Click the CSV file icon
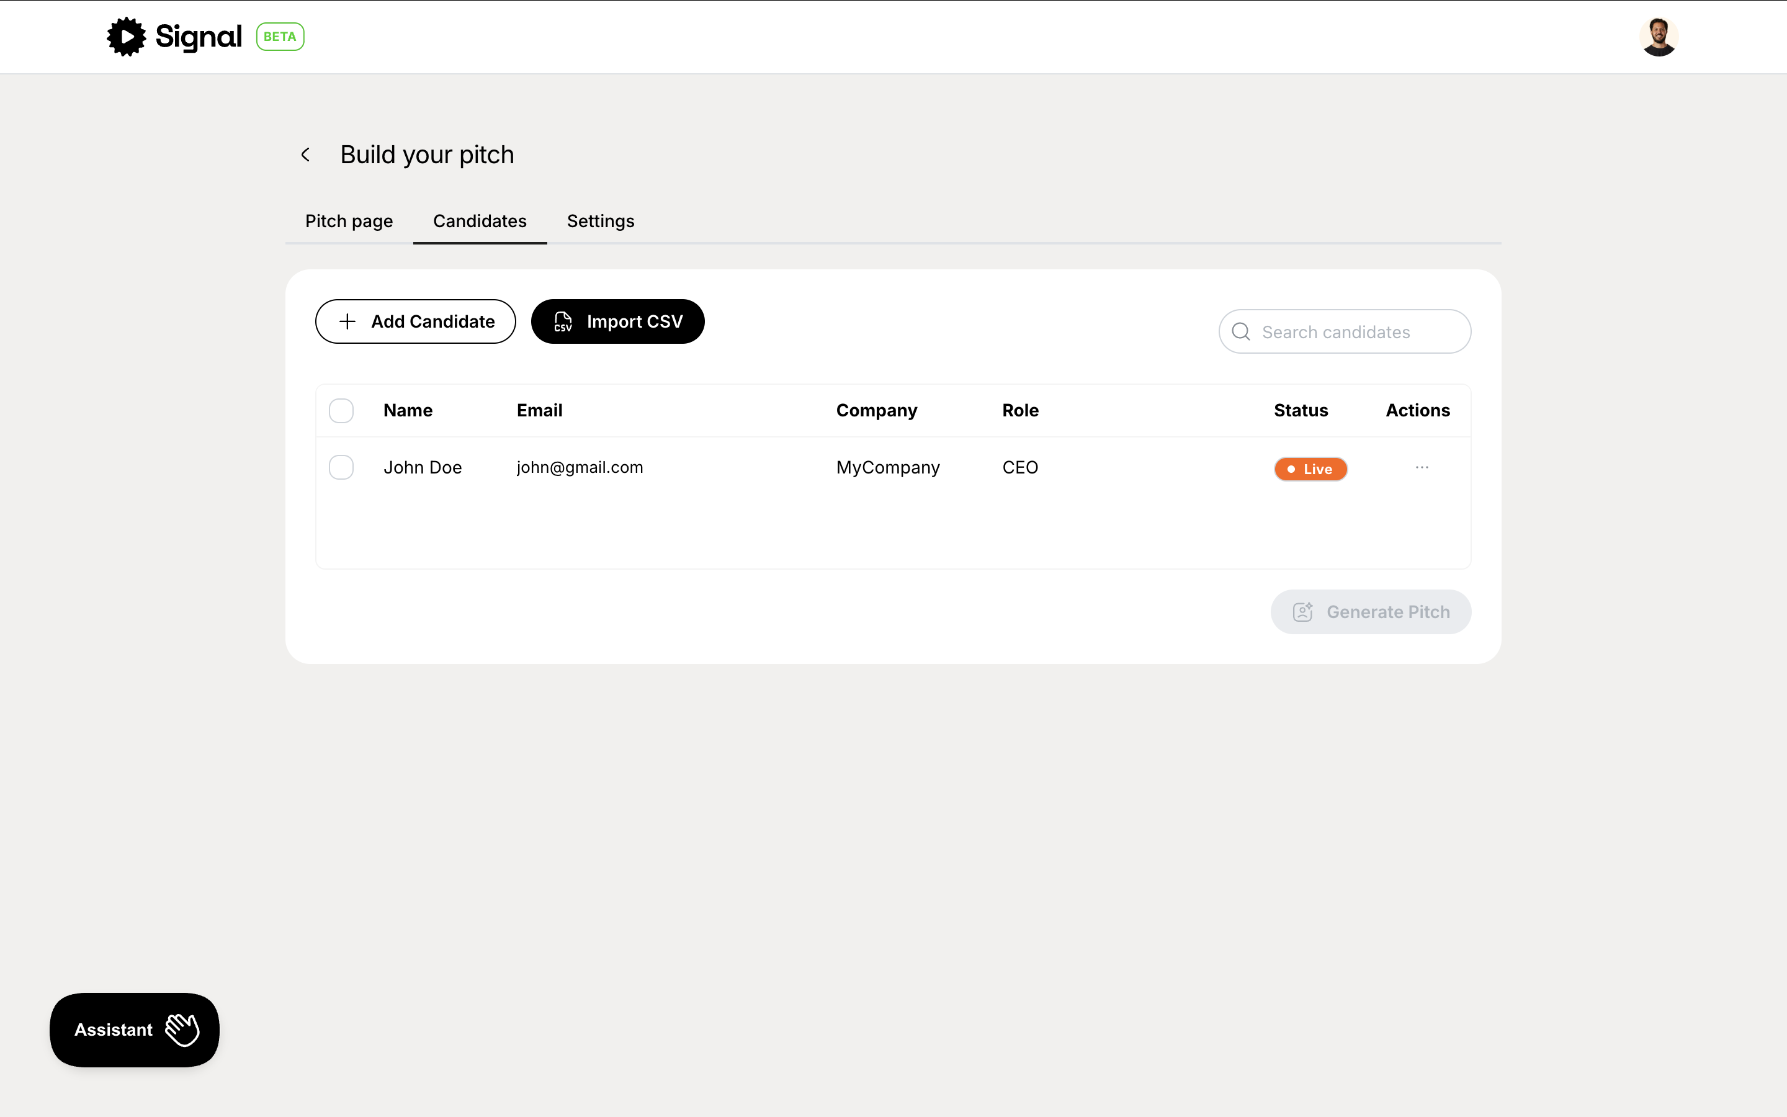Screen dimensions: 1787x1117 (x=563, y=321)
